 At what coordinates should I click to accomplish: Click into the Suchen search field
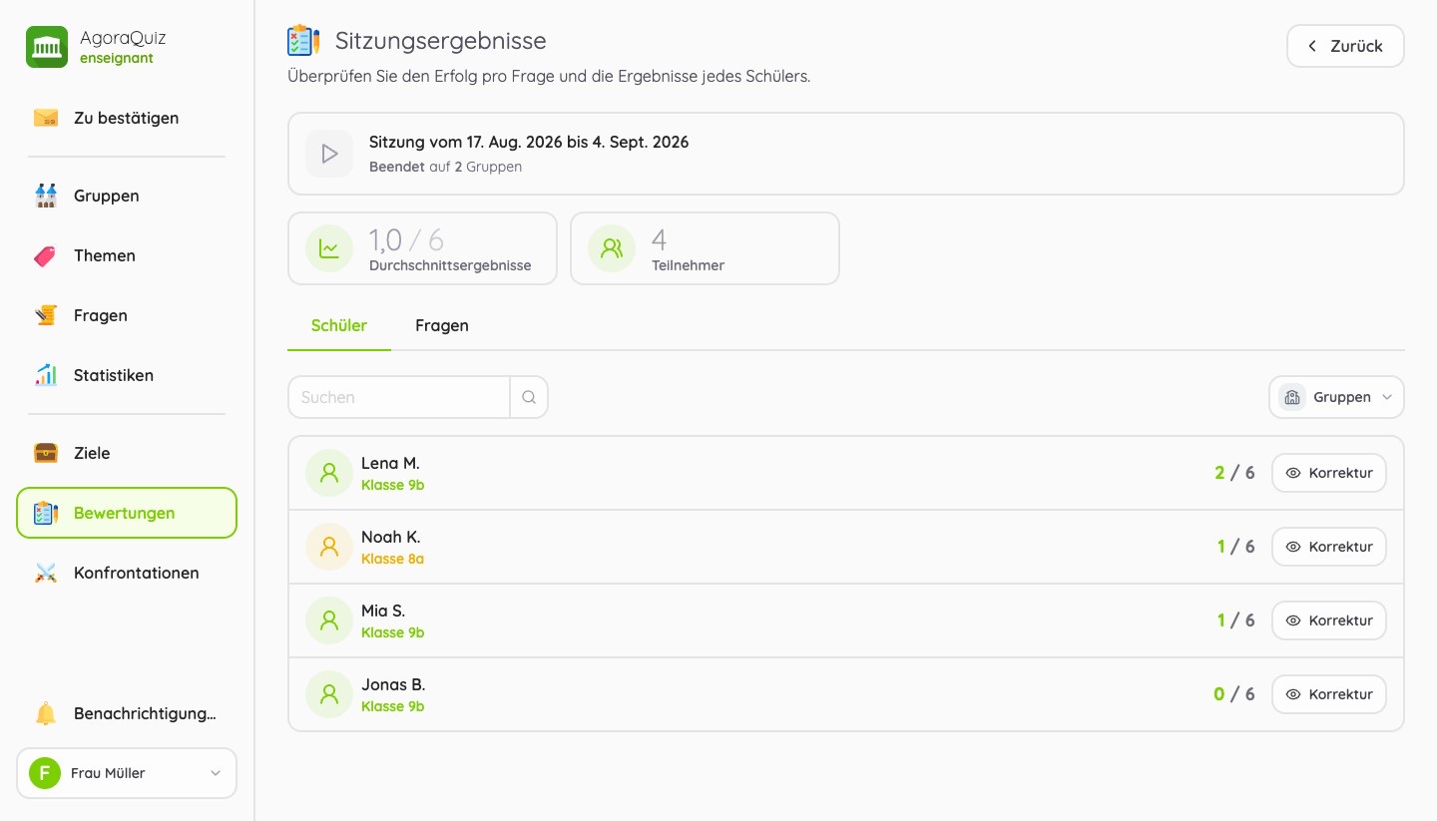(x=399, y=397)
